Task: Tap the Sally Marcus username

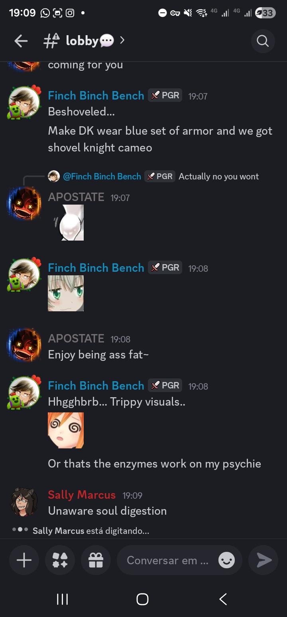Action: [82, 495]
